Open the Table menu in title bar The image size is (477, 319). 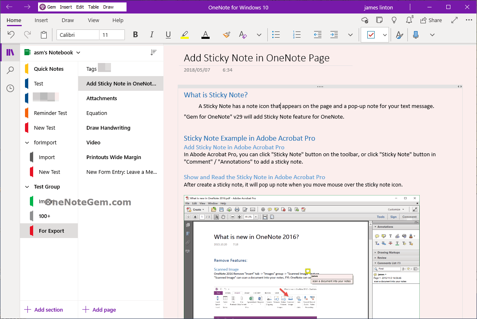(93, 7)
